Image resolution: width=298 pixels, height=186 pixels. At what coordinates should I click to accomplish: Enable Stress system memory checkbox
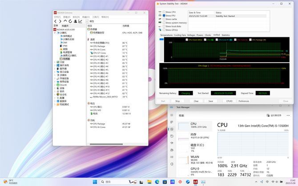coord(164,23)
